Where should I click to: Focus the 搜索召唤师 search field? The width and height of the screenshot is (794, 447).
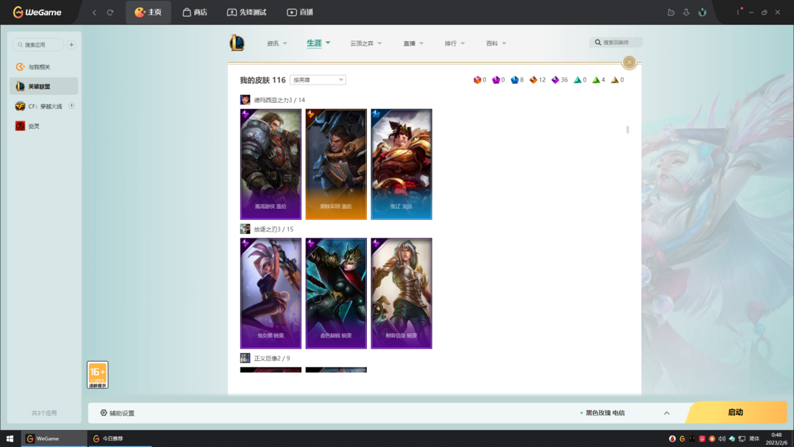coord(616,43)
